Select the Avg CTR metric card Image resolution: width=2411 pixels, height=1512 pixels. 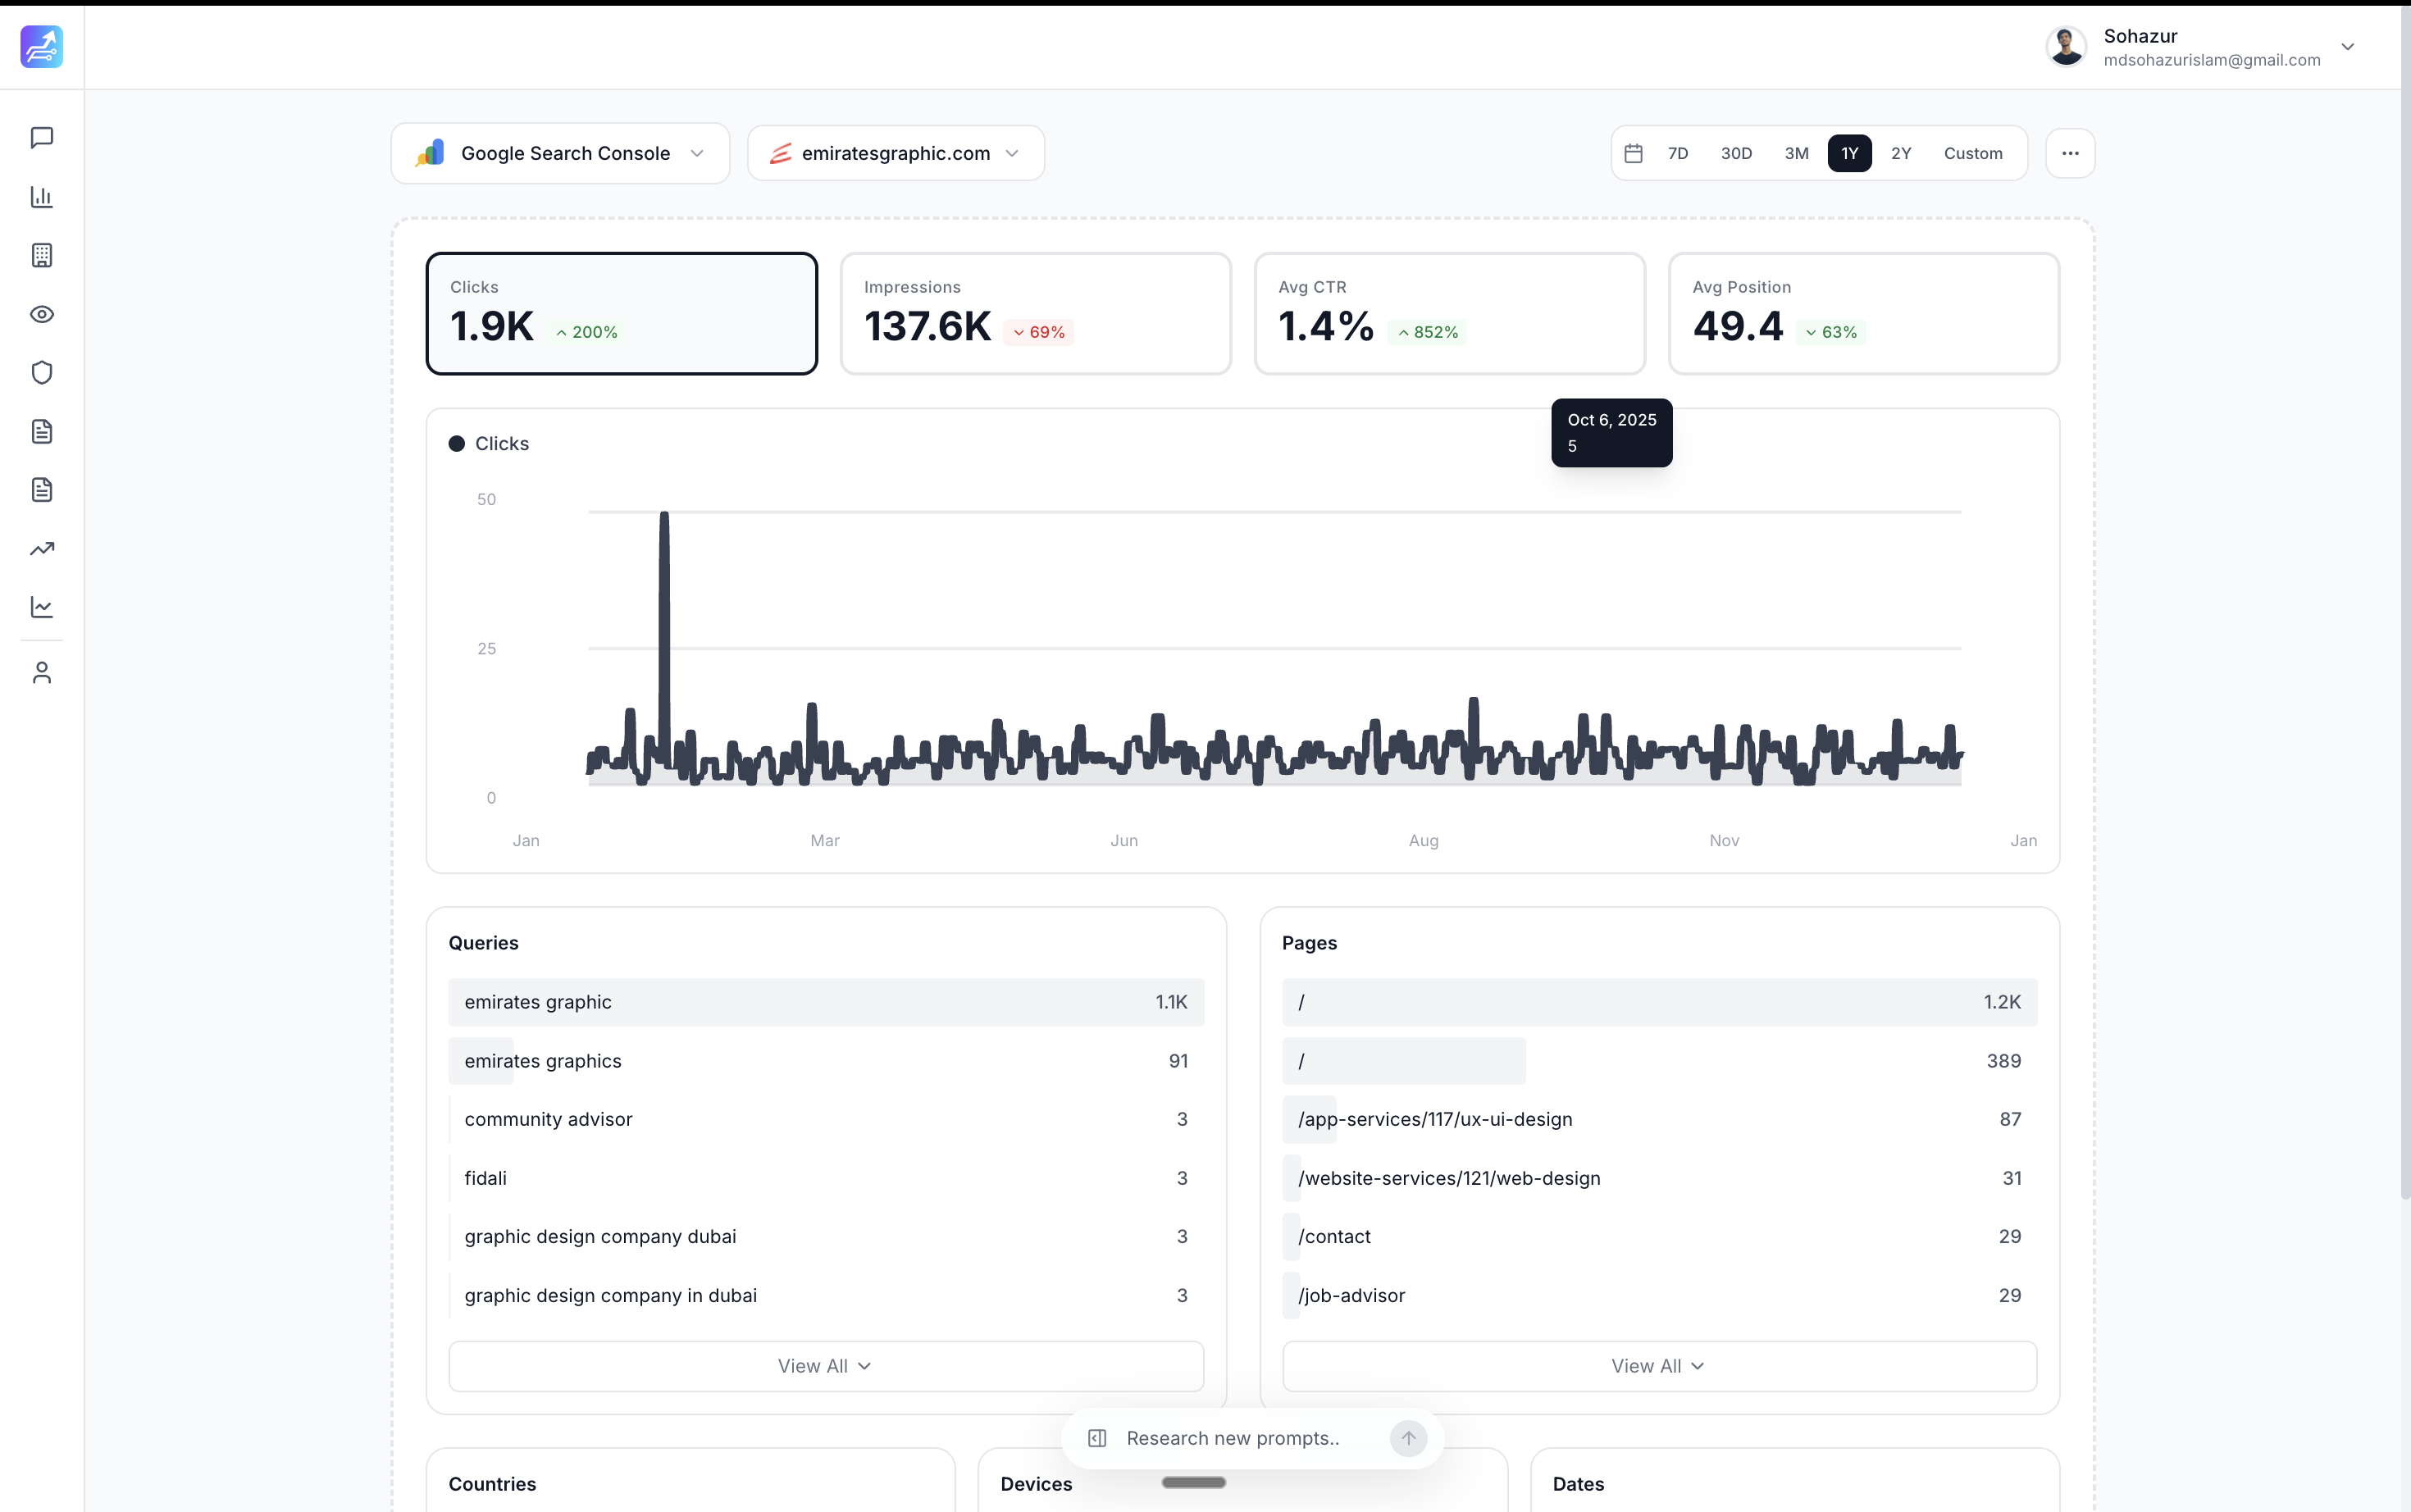(1449, 313)
